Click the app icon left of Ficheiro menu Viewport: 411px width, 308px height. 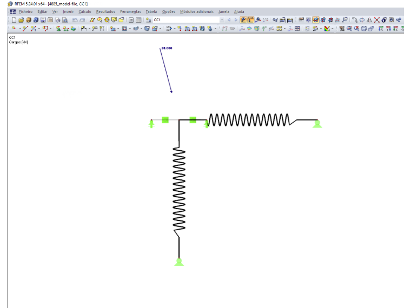click(13, 11)
